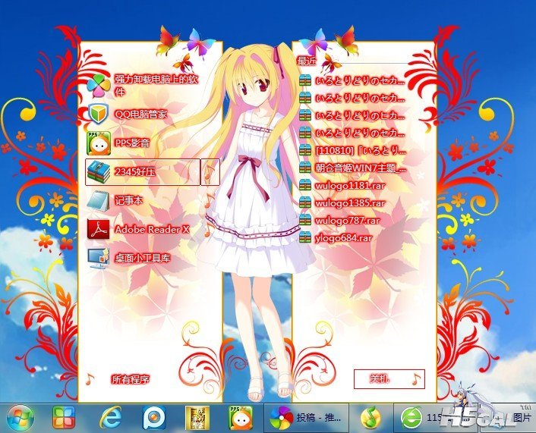The image size is (536, 433).
Task: Switch to 投稿 taskbar window
Action: (x=306, y=416)
